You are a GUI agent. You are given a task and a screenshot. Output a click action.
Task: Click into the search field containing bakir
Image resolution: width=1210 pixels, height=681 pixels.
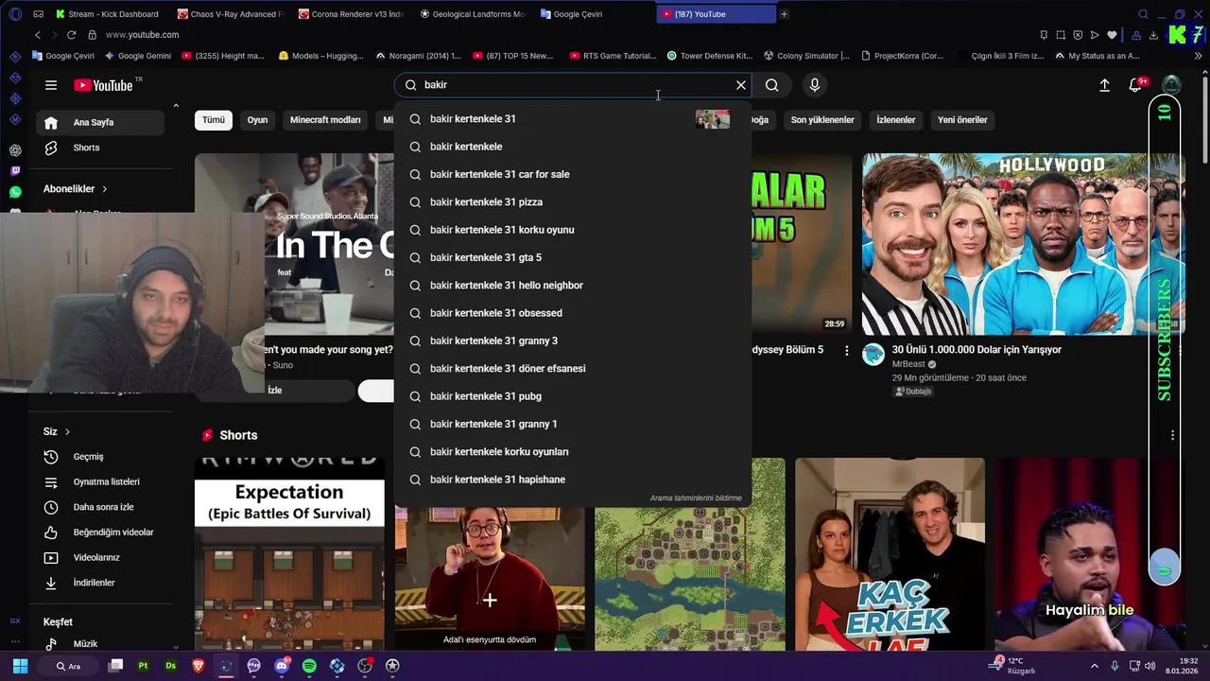572,85
